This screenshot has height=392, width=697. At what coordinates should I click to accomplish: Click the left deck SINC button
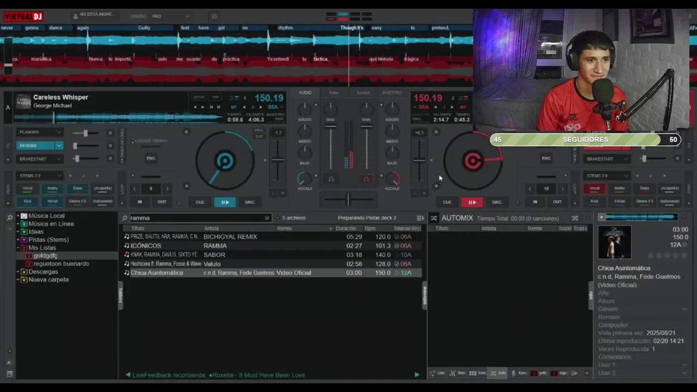(x=250, y=202)
